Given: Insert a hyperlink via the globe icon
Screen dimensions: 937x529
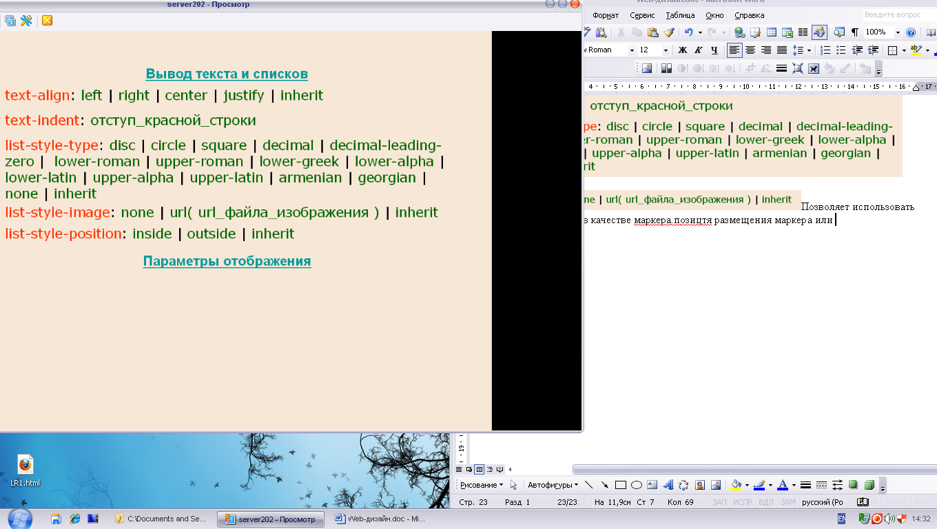Looking at the screenshot, I should [739, 32].
